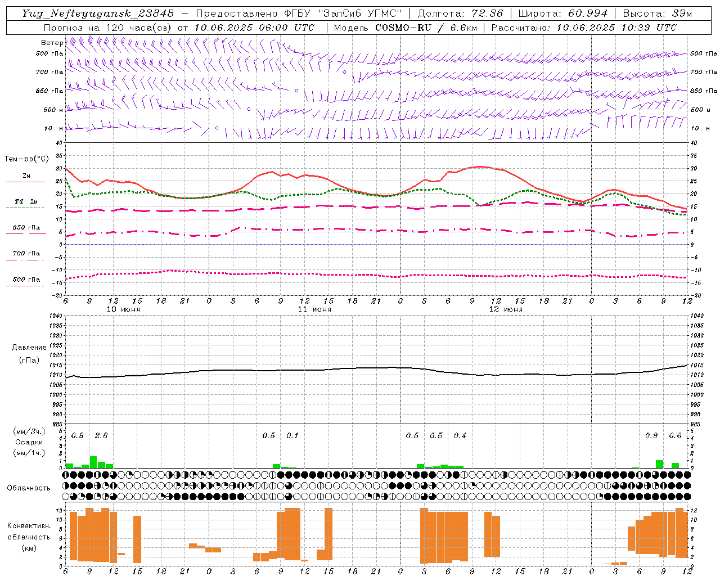Click the (мм/3ч.) units label
The image size is (720, 576).
click(29, 432)
